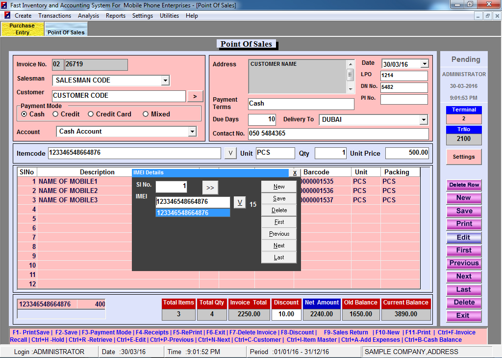Expand the Salesman dropdown list
Screen dimensions: 502x358
165,81
